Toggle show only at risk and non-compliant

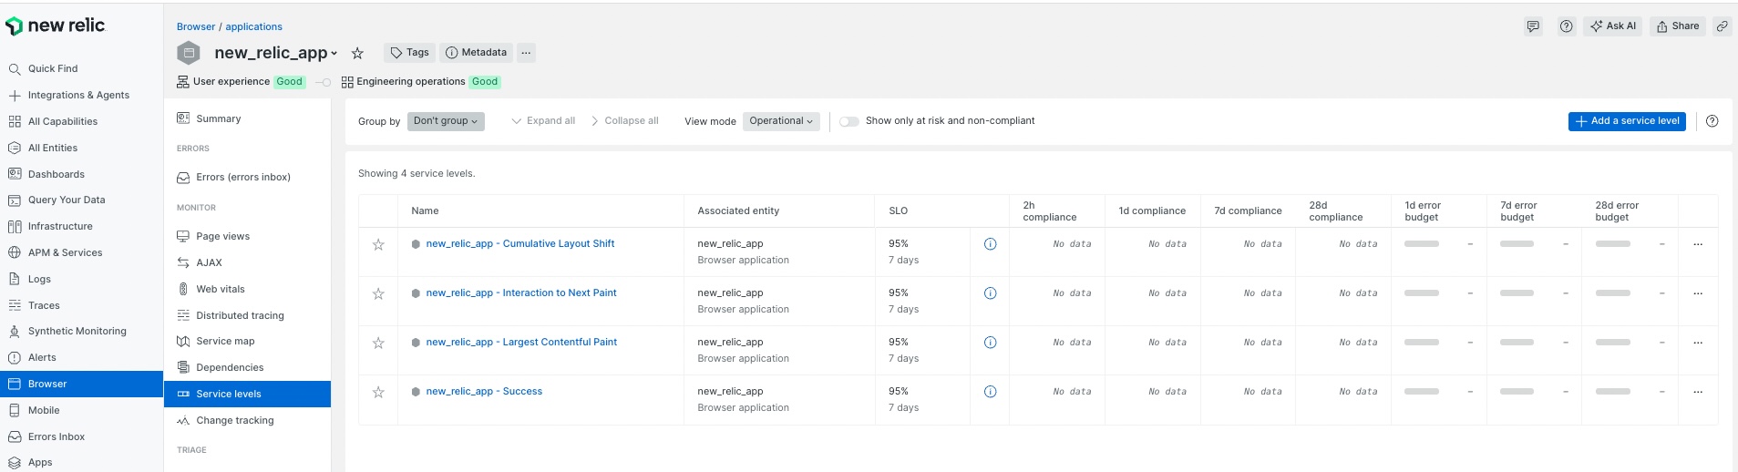tap(849, 121)
